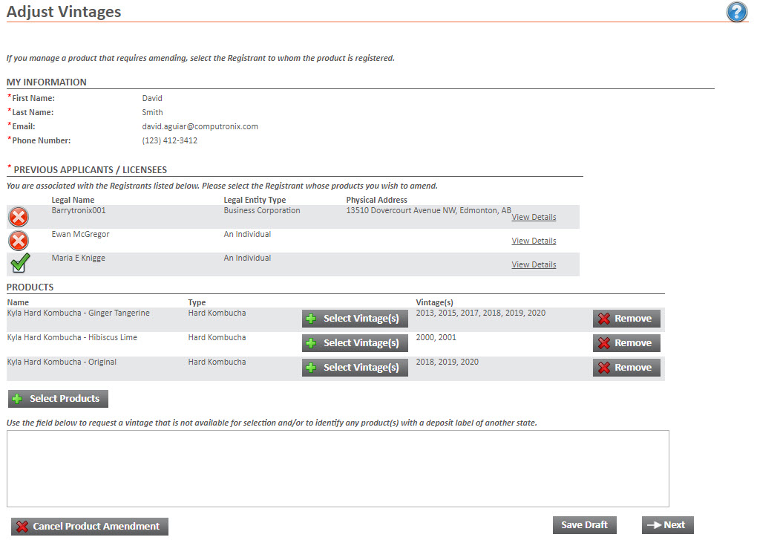Viewport: 757px width, 540px height.
Task: View Details for Ewan McGregor
Action: click(534, 241)
